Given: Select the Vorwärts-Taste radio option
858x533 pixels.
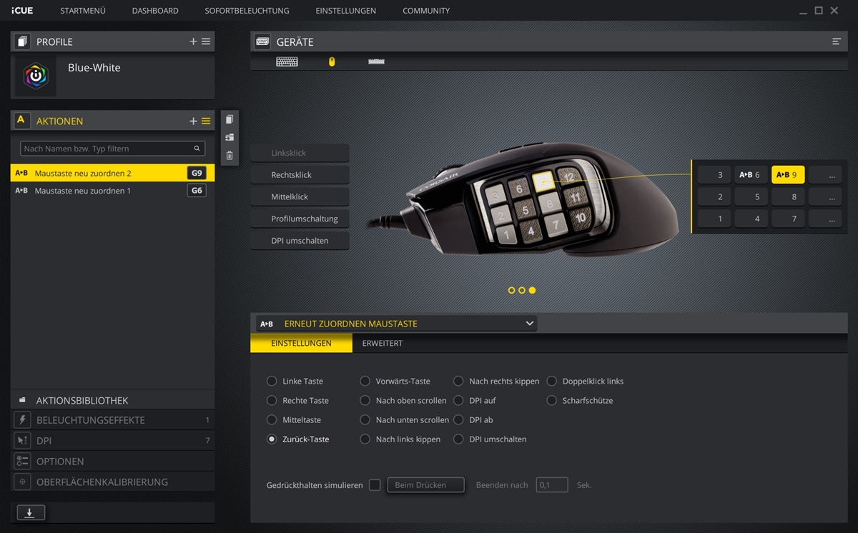Looking at the screenshot, I should [x=365, y=382].
